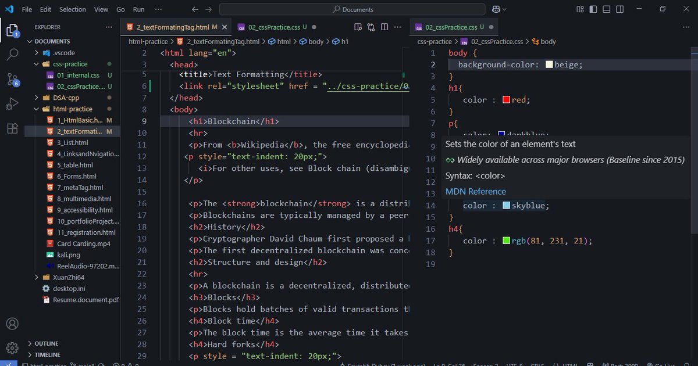Viewport: 698px width, 366px height.
Task: Click Resume.document.pdf file icon
Action: (46, 300)
